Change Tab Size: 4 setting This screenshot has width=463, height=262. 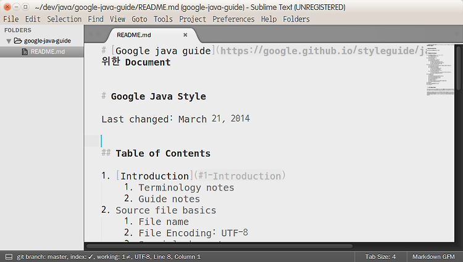click(380, 256)
